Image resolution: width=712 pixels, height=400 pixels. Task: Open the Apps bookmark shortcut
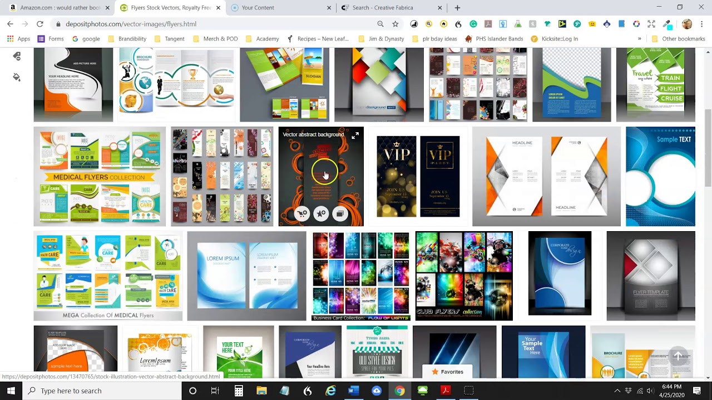(18, 39)
